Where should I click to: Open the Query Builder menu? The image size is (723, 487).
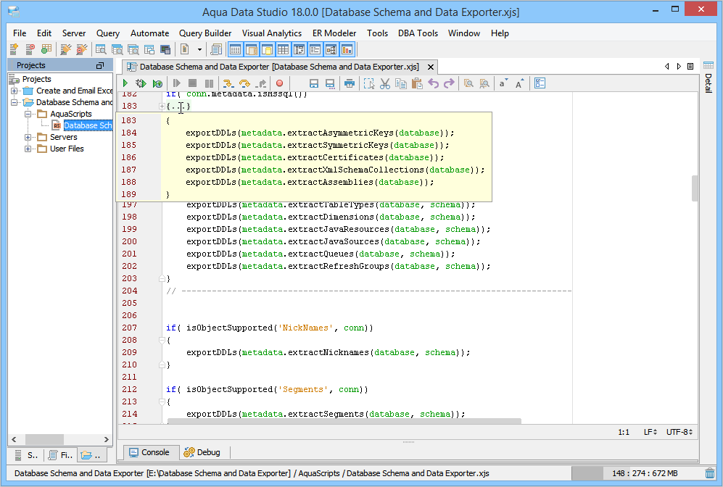205,33
